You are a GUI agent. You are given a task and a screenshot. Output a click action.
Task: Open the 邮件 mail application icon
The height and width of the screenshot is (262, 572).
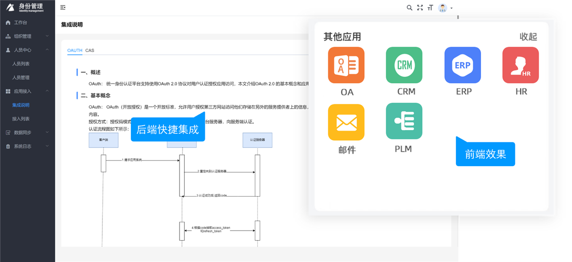click(346, 122)
